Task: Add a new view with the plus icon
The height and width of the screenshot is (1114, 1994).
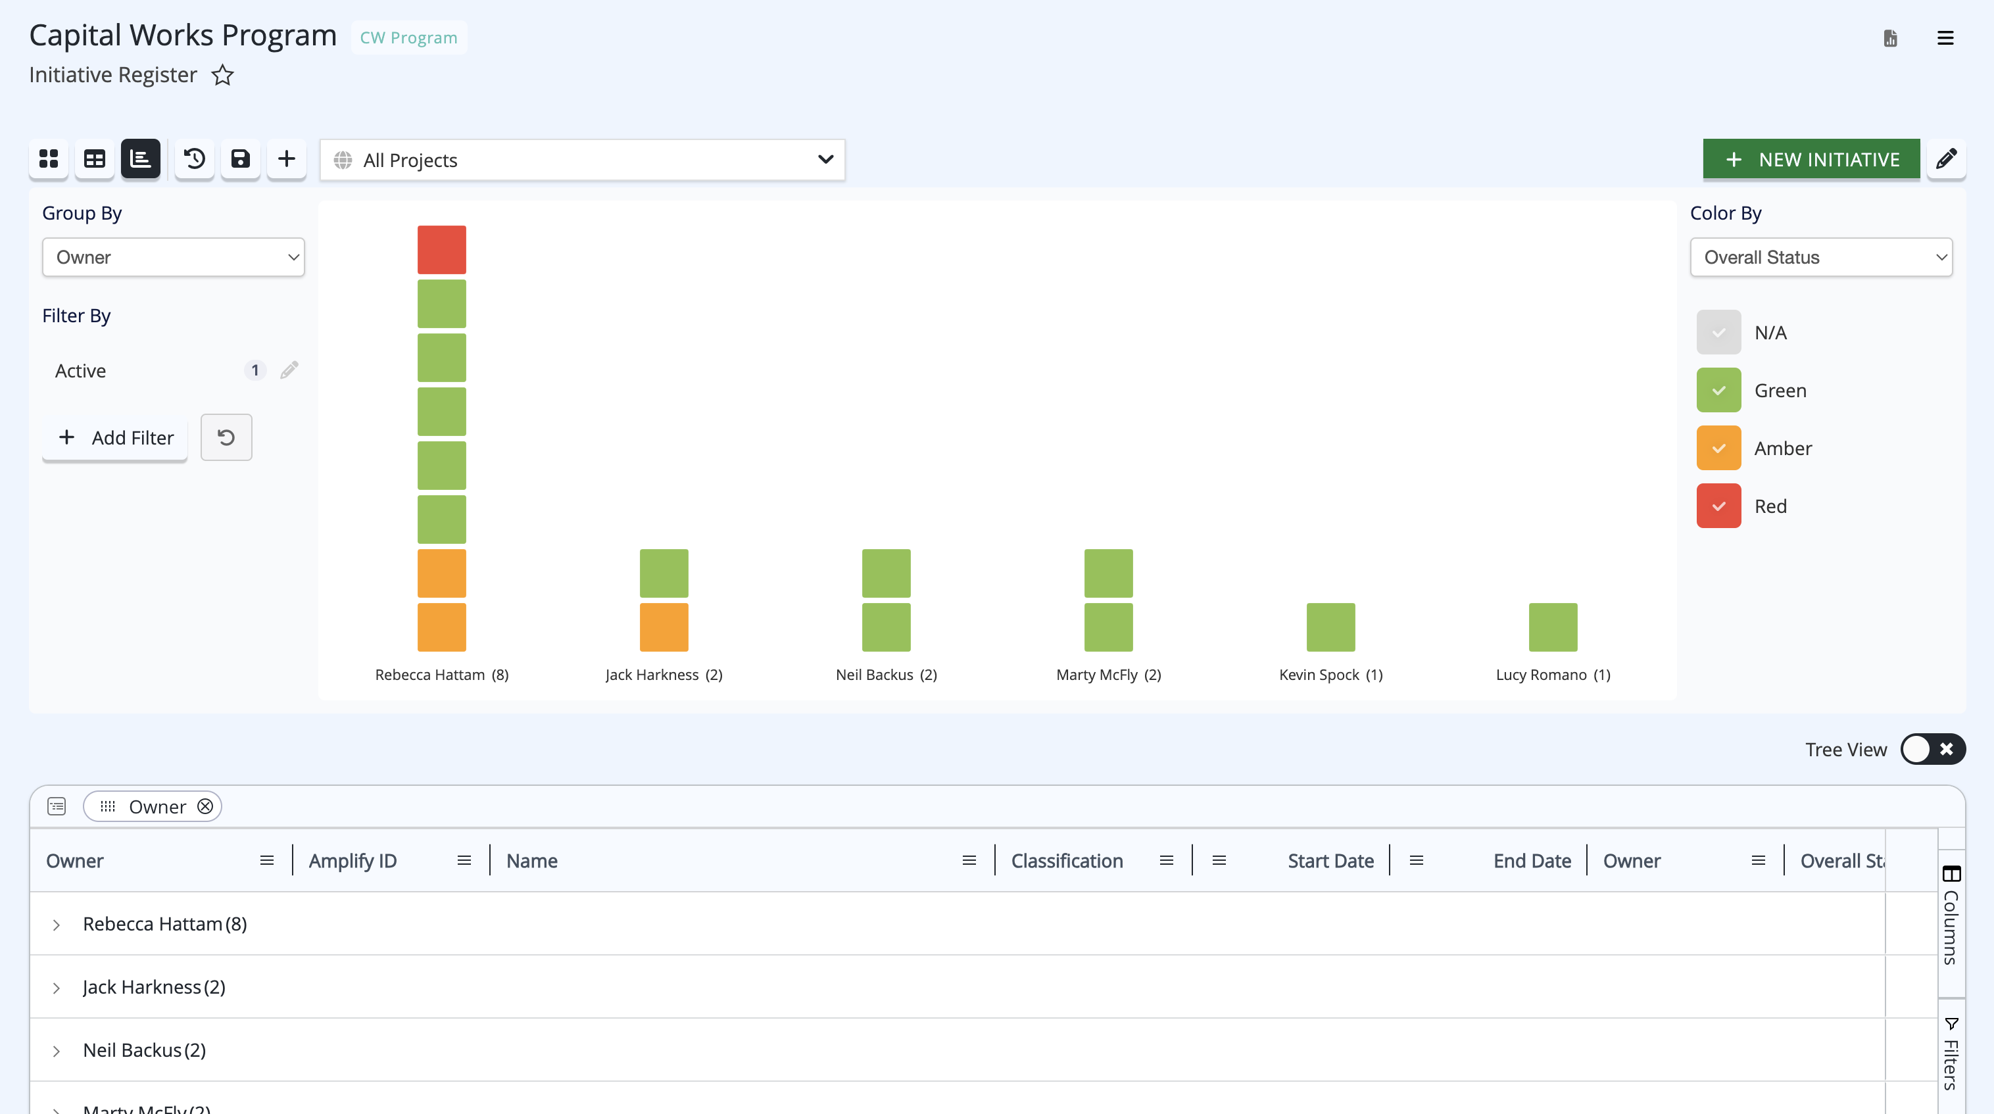Action: click(286, 158)
